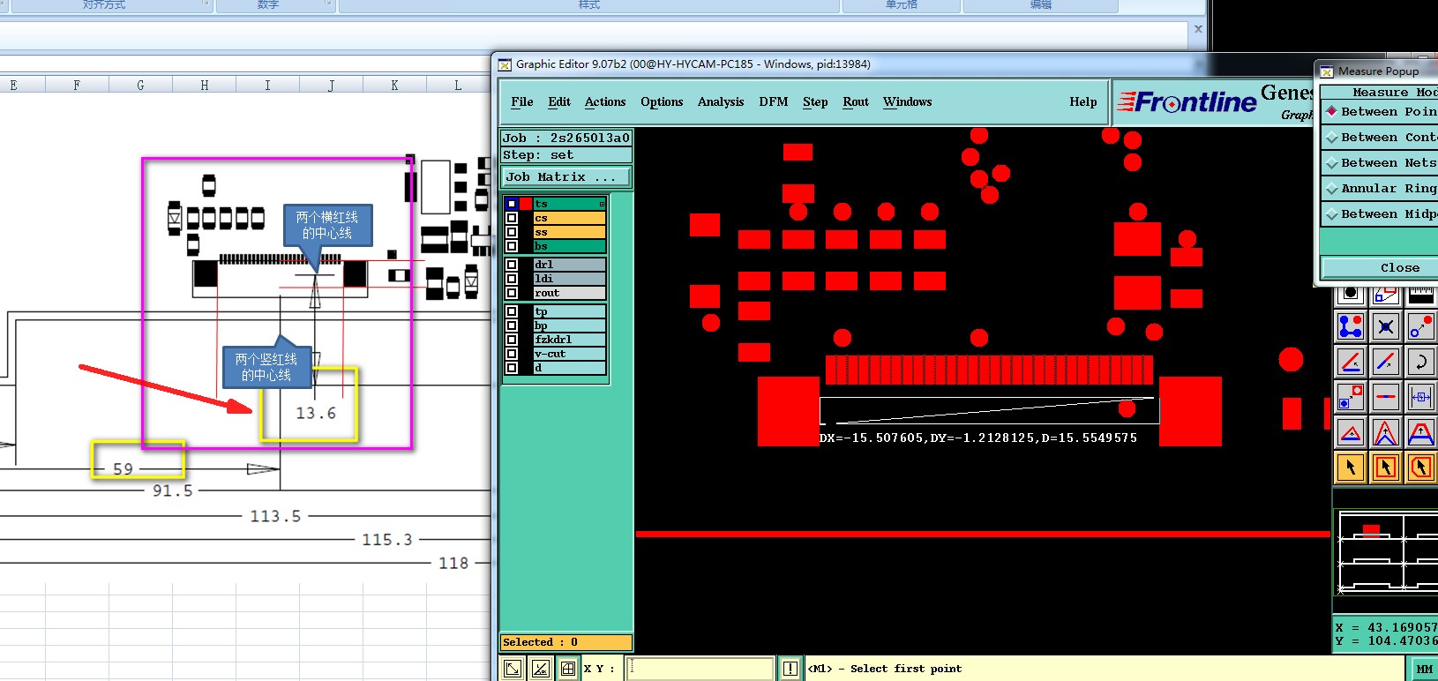Viewport: 1438px width, 681px height.
Task: Click the small triangle with arrow tool icon
Action: [x=1351, y=432]
